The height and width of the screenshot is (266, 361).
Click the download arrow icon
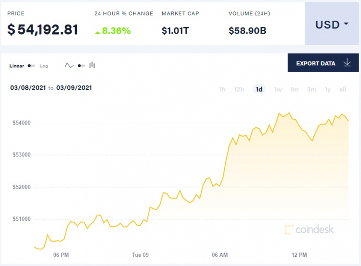coord(347,63)
